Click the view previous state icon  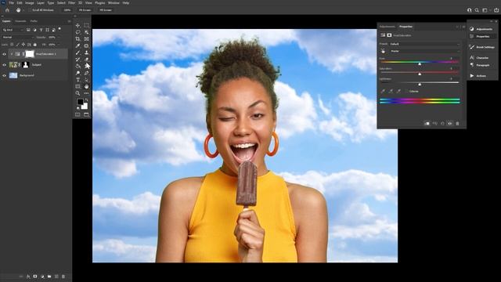435,124
